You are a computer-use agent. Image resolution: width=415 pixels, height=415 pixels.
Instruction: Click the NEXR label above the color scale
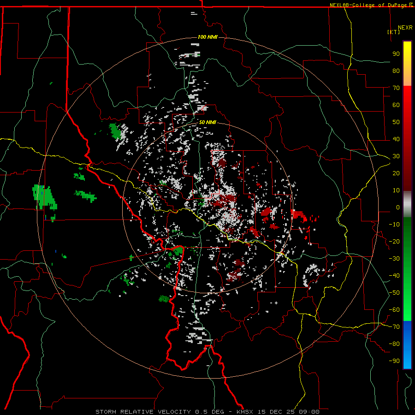tap(405, 28)
